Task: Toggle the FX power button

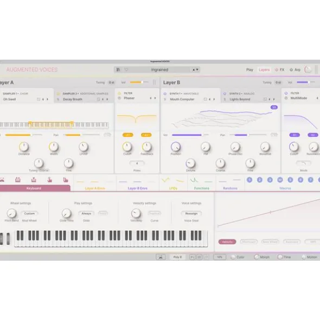Action: [277, 70]
